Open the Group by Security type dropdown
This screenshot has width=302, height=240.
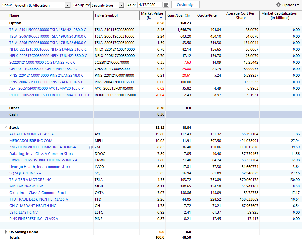click(107, 5)
